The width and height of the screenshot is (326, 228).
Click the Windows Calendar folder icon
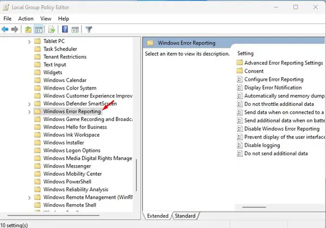click(x=37, y=80)
